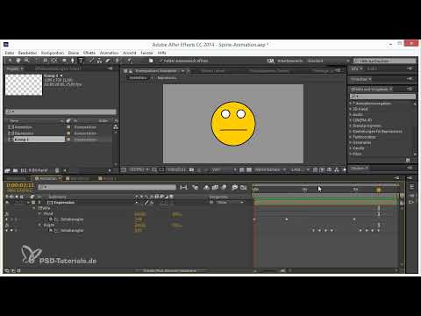
Task: Open the Datei menu
Action: pos(10,53)
